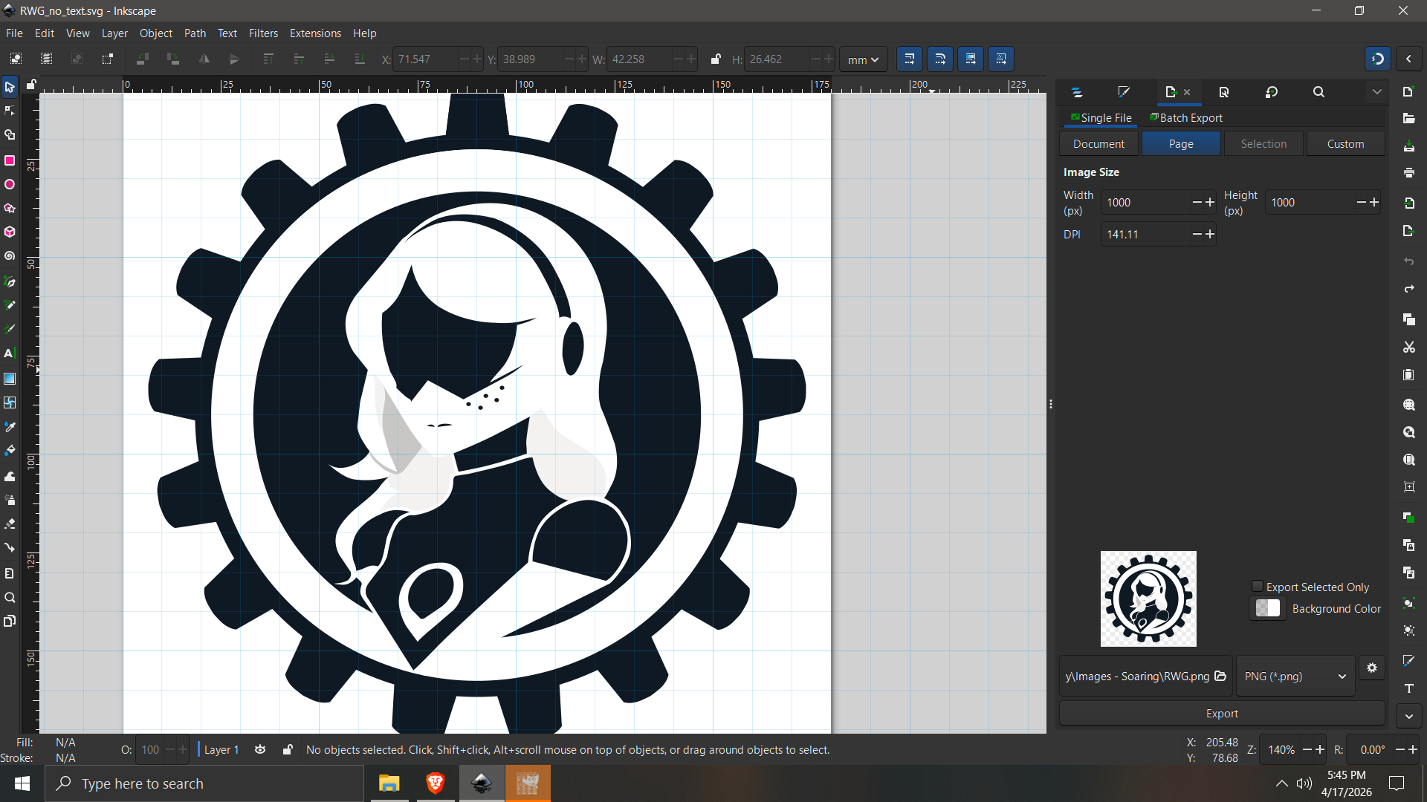Select the Spiral tool
Image resolution: width=1427 pixels, height=802 pixels.
point(10,256)
